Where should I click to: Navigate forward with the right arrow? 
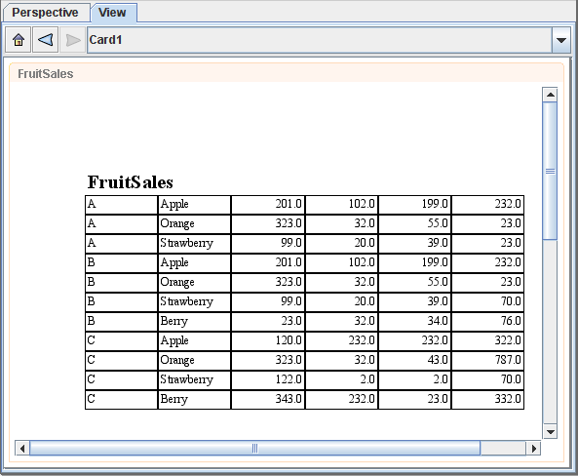[73, 39]
